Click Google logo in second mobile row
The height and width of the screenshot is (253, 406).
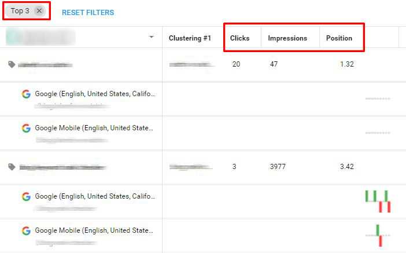pyautogui.click(x=26, y=230)
